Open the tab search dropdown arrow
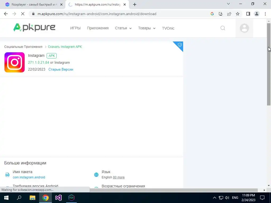The height and width of the screenshot is (203, 271). [228, 4]
